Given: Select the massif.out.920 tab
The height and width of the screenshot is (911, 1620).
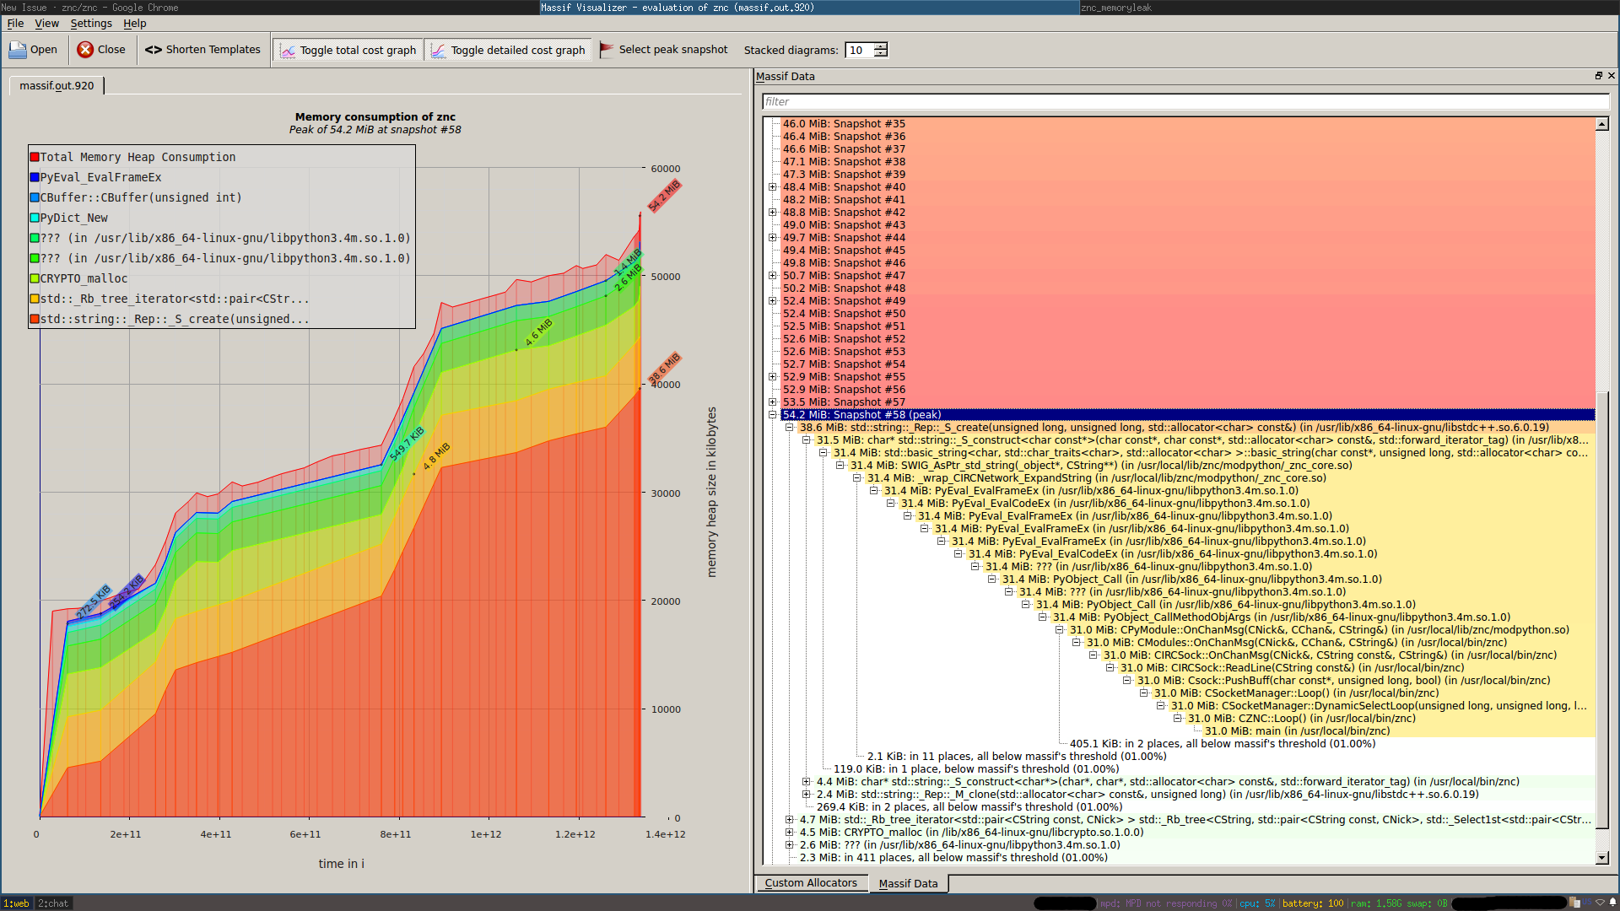Looking at the screenshot, I should 57,85.
